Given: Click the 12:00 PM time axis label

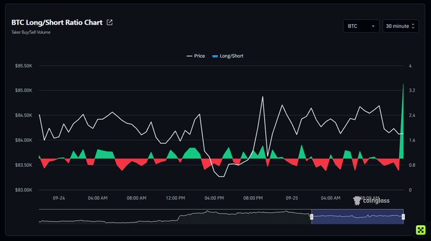Looking at the screenshot, I should (x=175, y=198).
